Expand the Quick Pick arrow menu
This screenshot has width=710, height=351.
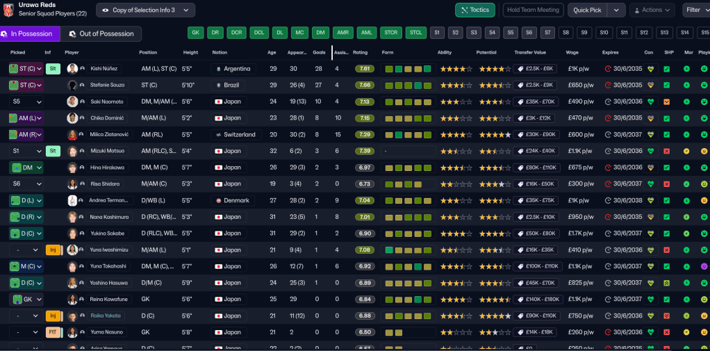click(616, 10)
